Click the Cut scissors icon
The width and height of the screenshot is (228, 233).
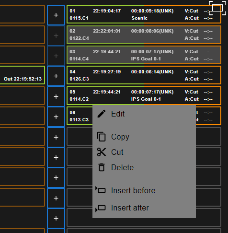pos(102,152)
